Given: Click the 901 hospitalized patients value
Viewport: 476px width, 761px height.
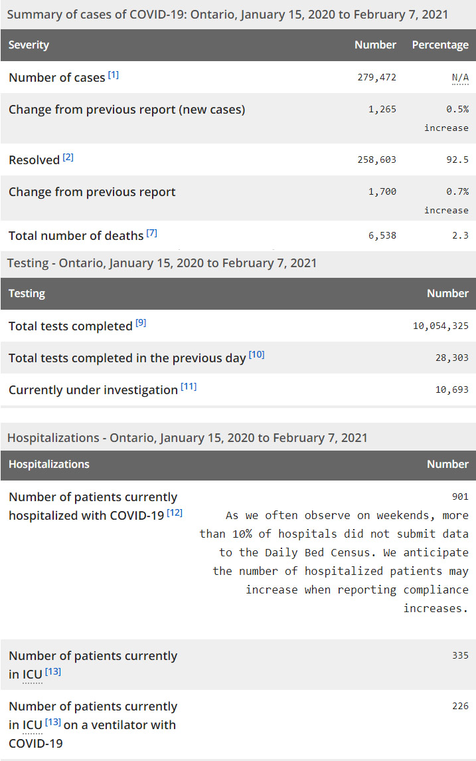Looking at the screenshot, I should coord(460,496).
